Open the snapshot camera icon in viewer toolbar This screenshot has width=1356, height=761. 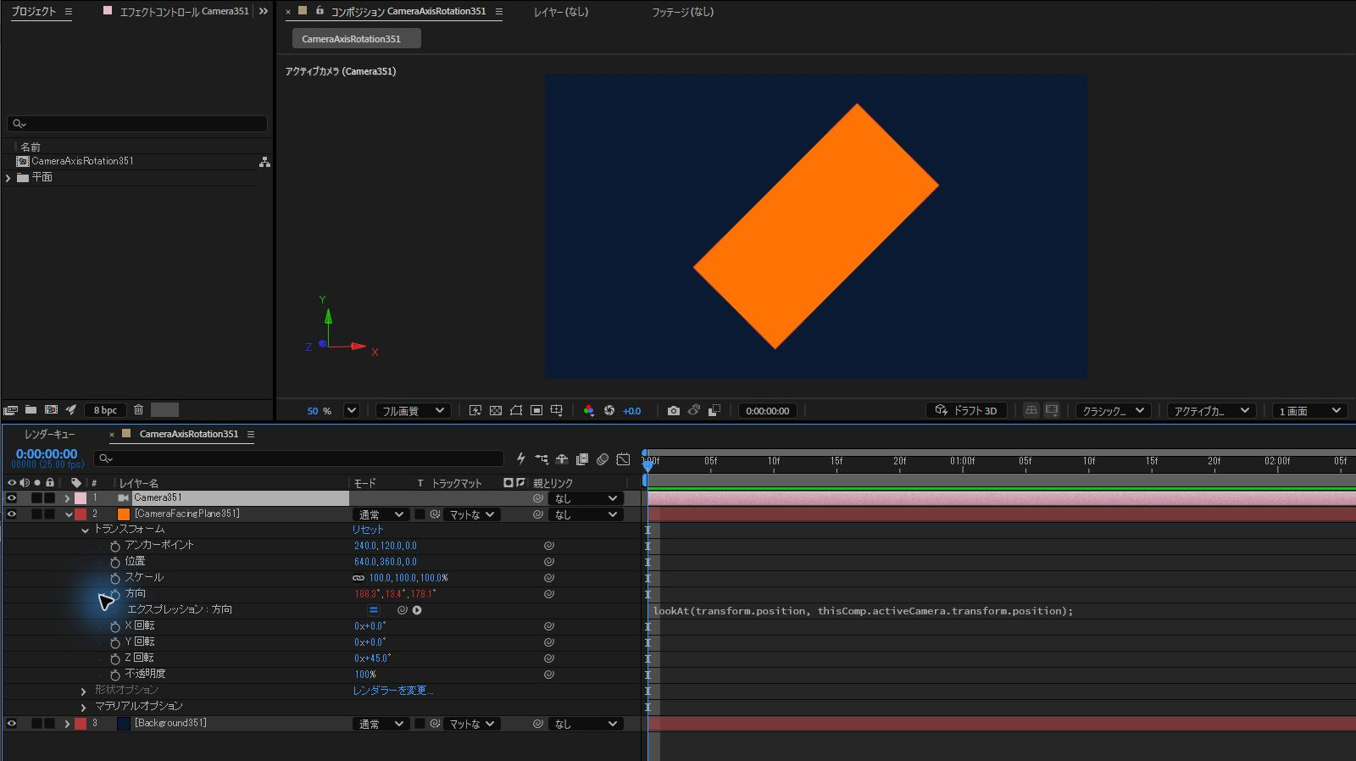(x=674, y=411)
